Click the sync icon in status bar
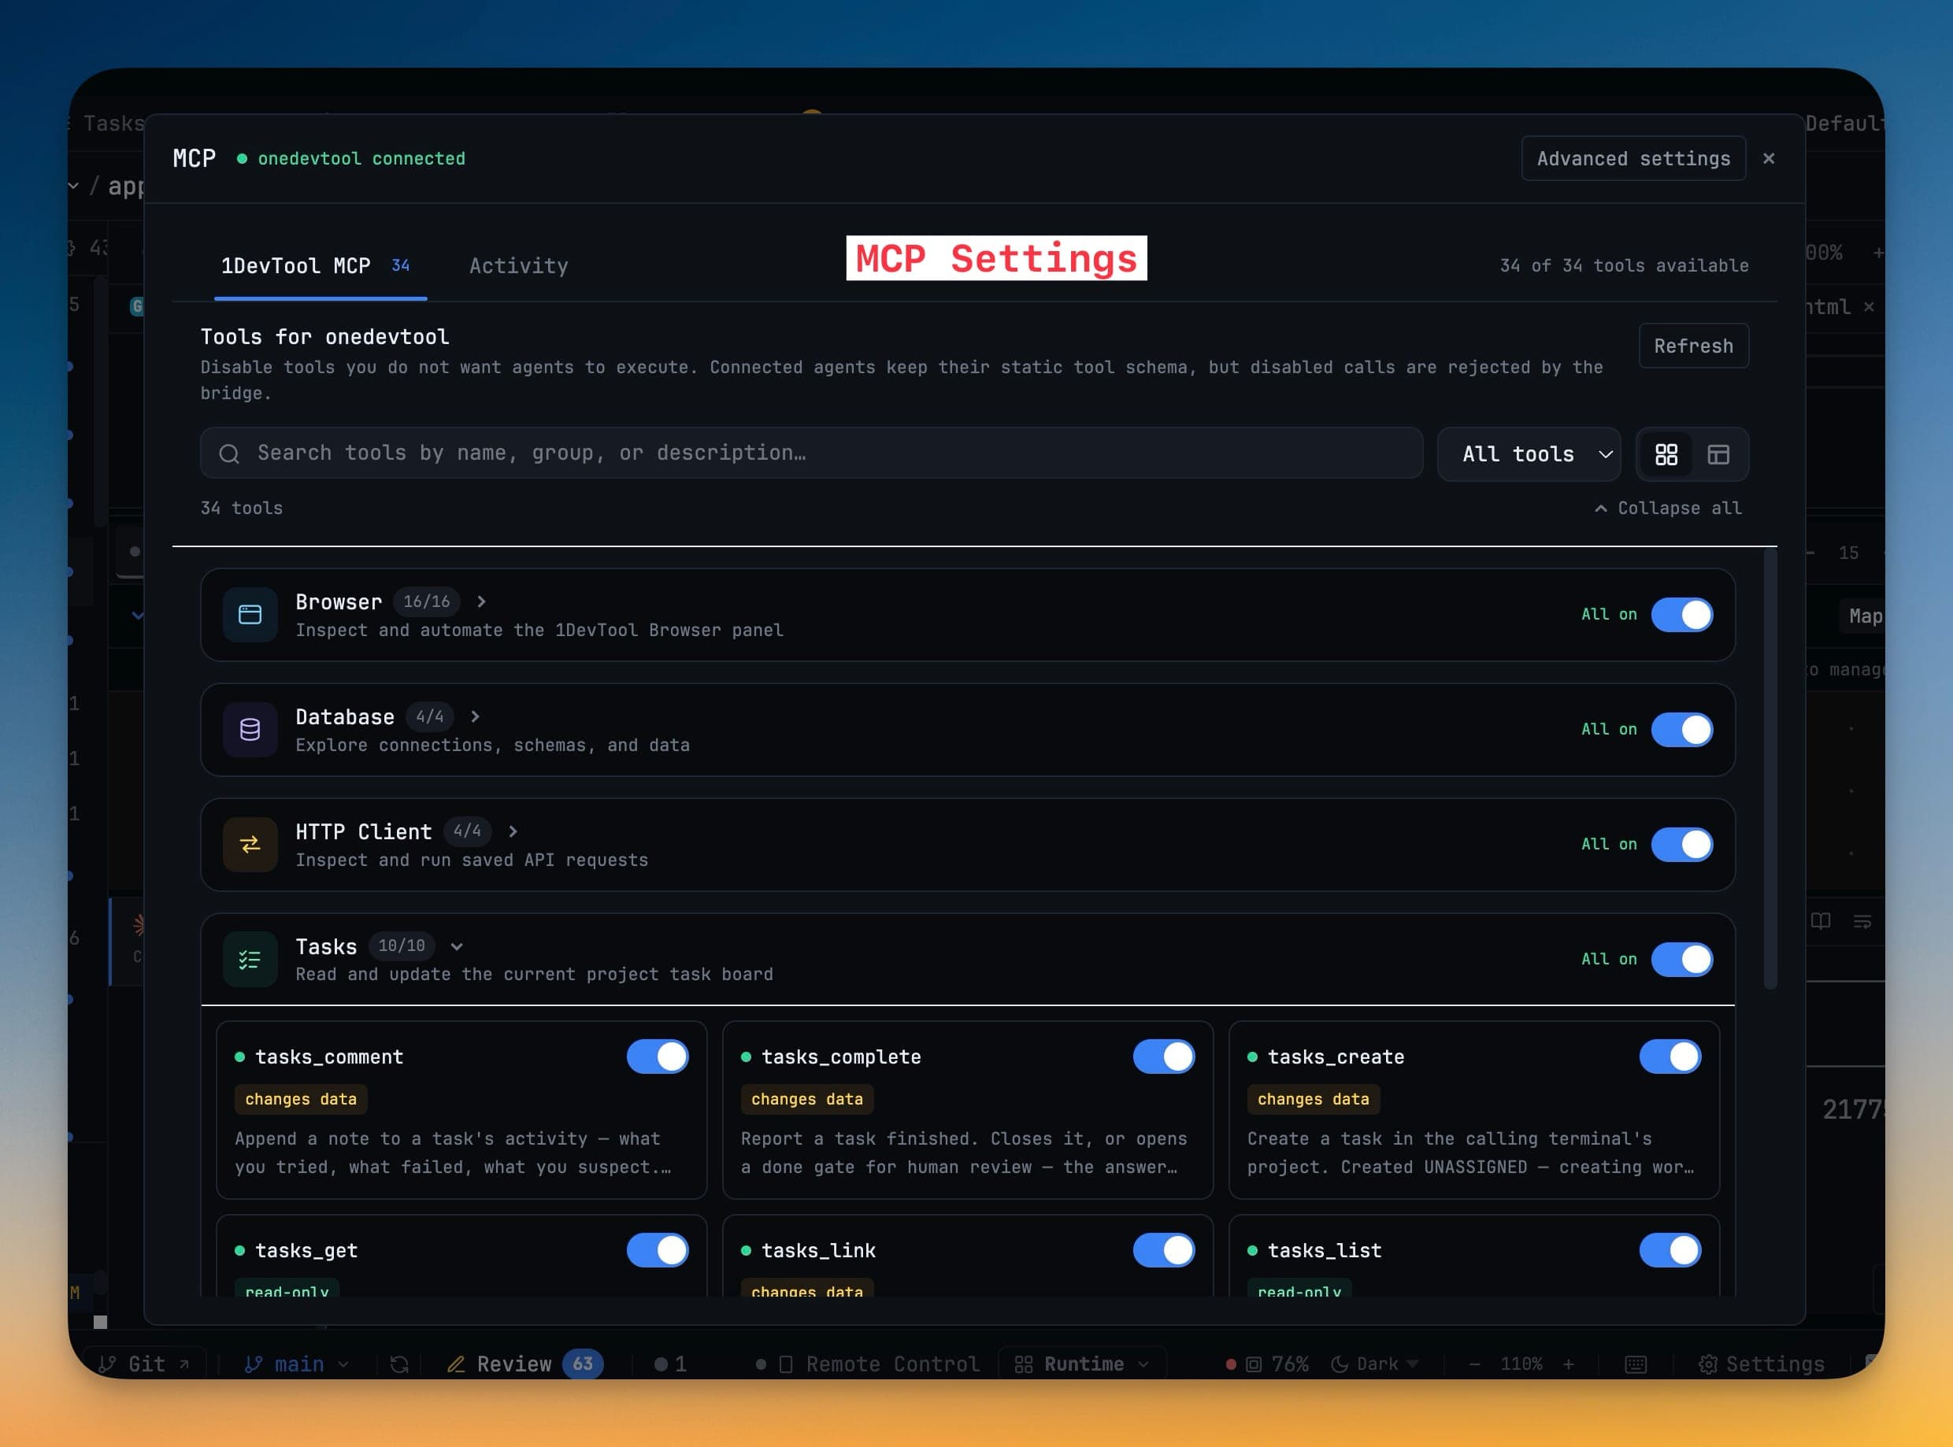 click(x=399, y=1364)
